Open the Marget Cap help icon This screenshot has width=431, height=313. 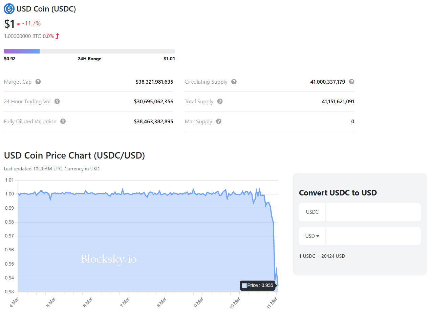coord(38,82)
